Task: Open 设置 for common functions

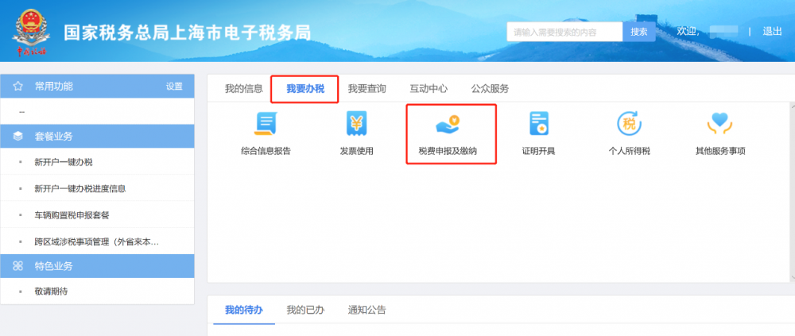Action: [x=174, y=87]
